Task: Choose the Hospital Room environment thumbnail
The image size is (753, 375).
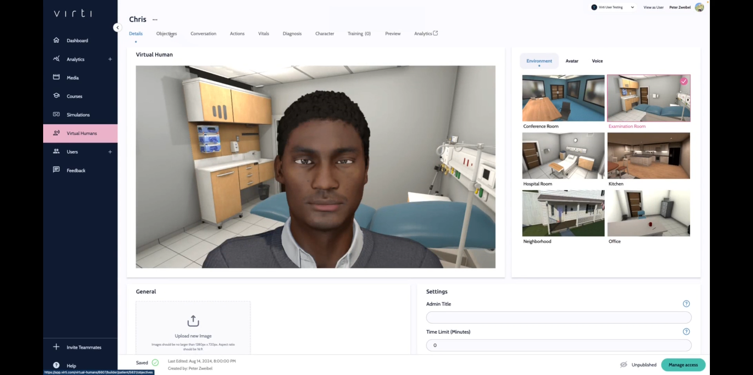Action: (x=563, y=156)
